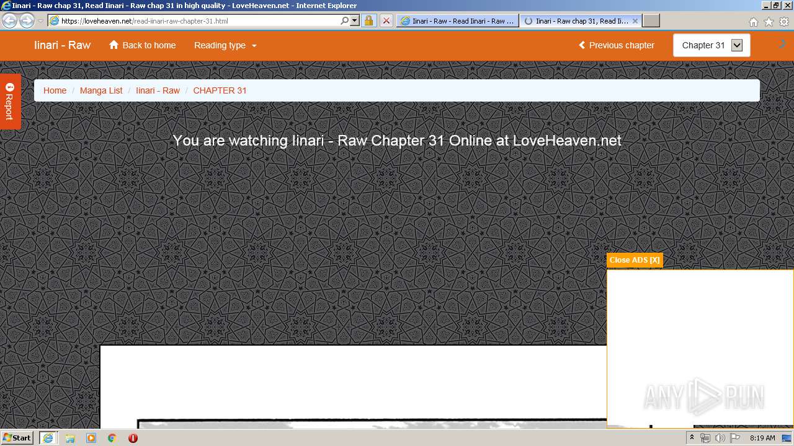Click the security lock icon
The height and width of the screenshot is (446, 794).
coord(368,20)
